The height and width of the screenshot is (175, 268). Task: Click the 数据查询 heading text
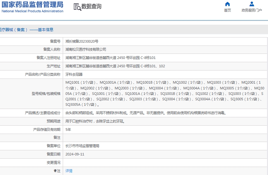[x=91, y=6]
